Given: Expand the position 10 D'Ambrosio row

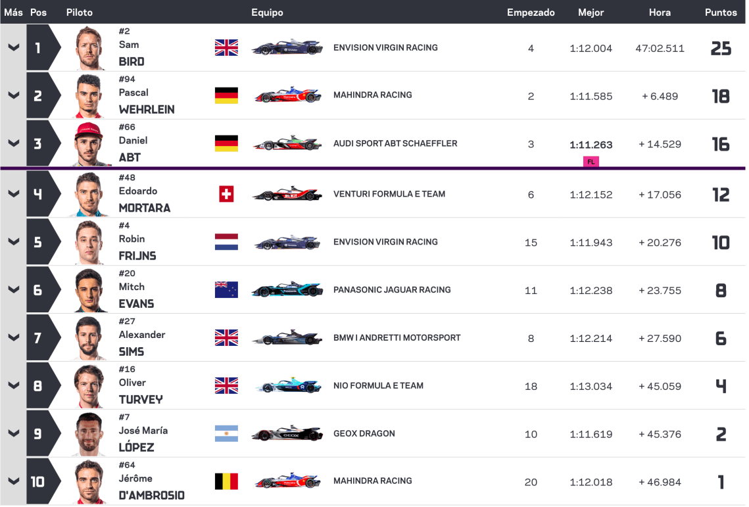Looking at the screenshot, I should [13, 481].
